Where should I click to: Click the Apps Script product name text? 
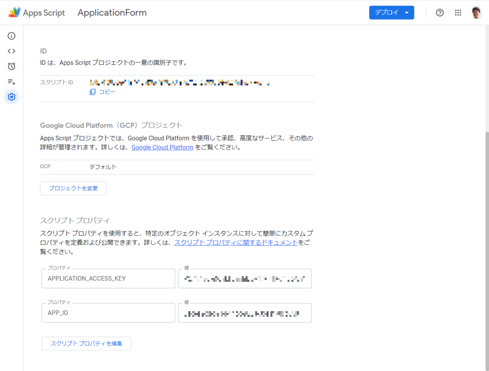(44, 13)
